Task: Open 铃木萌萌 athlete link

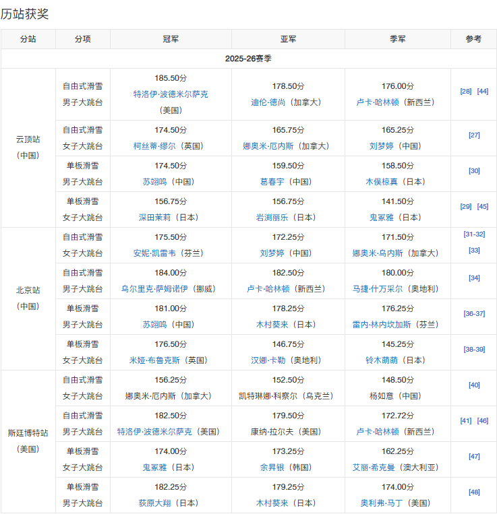Action: click(x=382, y=360)
